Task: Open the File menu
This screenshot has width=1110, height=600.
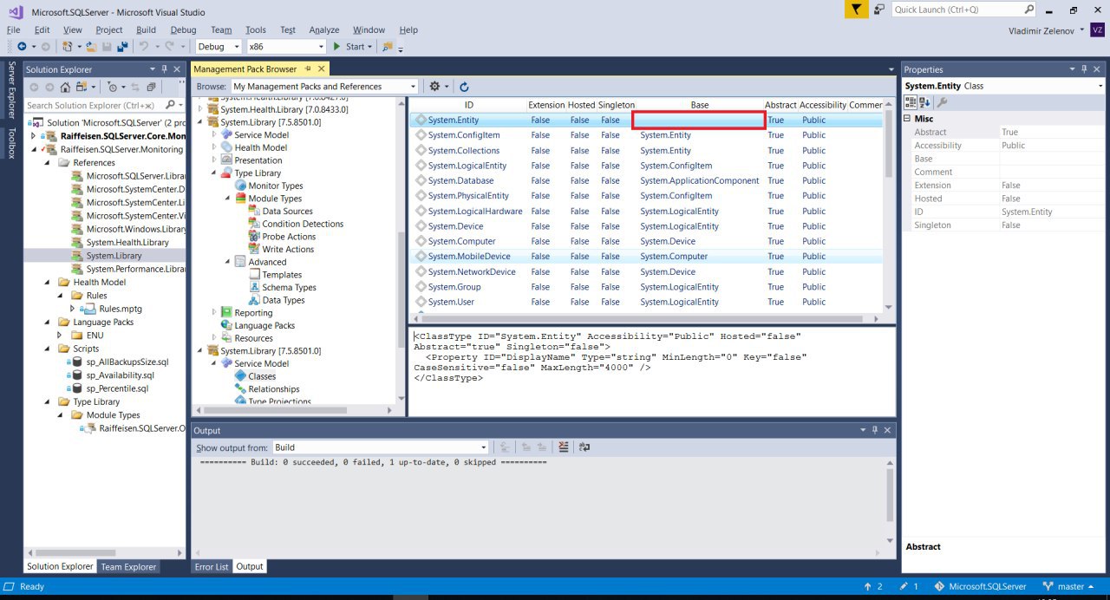Action: pyautogui.click(x=13, y=29)
